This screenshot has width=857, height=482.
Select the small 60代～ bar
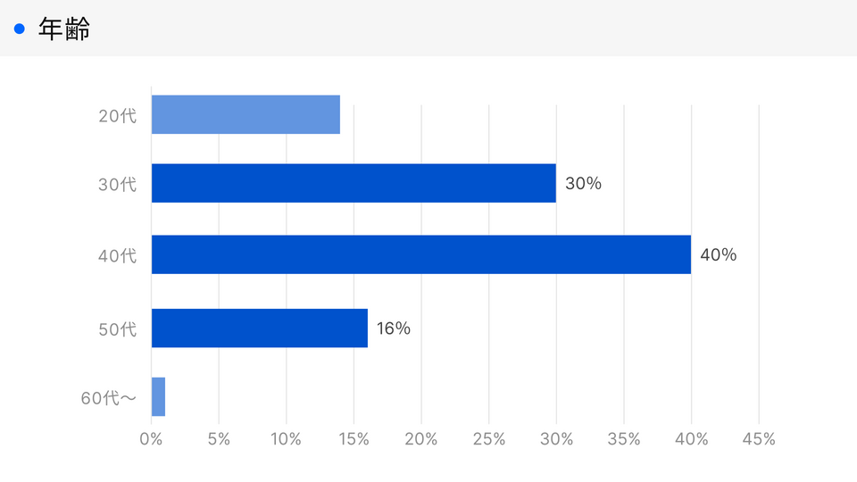click(x=158, y=396)
